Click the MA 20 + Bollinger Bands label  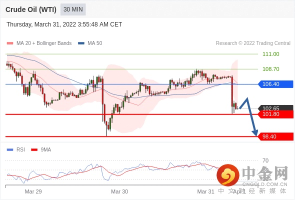click(x=44, y=43)
